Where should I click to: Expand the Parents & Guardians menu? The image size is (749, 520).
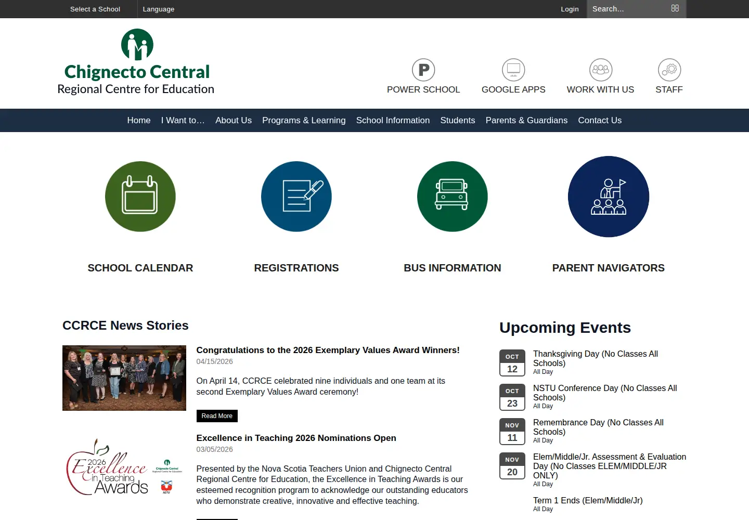(x=526, y=120)
